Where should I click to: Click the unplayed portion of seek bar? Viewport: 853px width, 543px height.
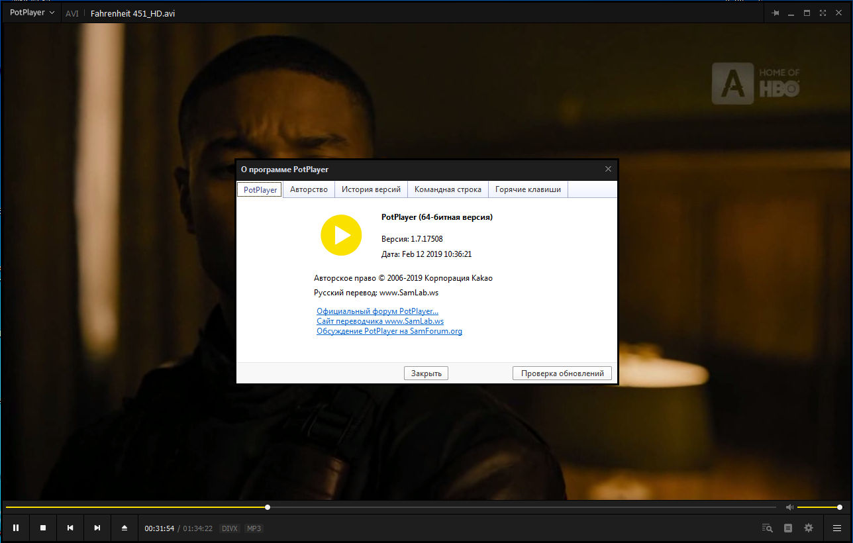click(x=523, y=507)
